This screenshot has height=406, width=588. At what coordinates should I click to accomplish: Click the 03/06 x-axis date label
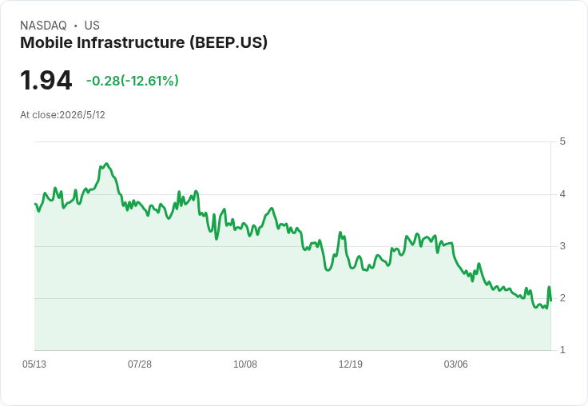(455, 364)
